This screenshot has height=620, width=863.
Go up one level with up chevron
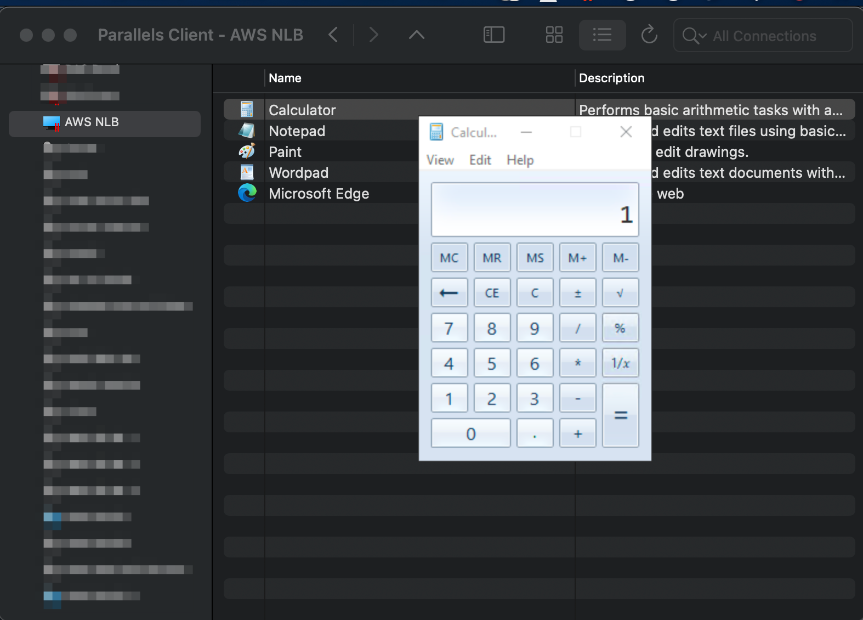point(417,35)
